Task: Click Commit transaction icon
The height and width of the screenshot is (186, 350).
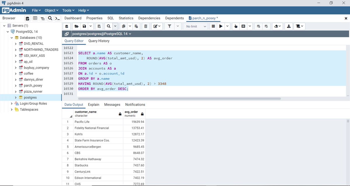Action: [x=258, y=26]
